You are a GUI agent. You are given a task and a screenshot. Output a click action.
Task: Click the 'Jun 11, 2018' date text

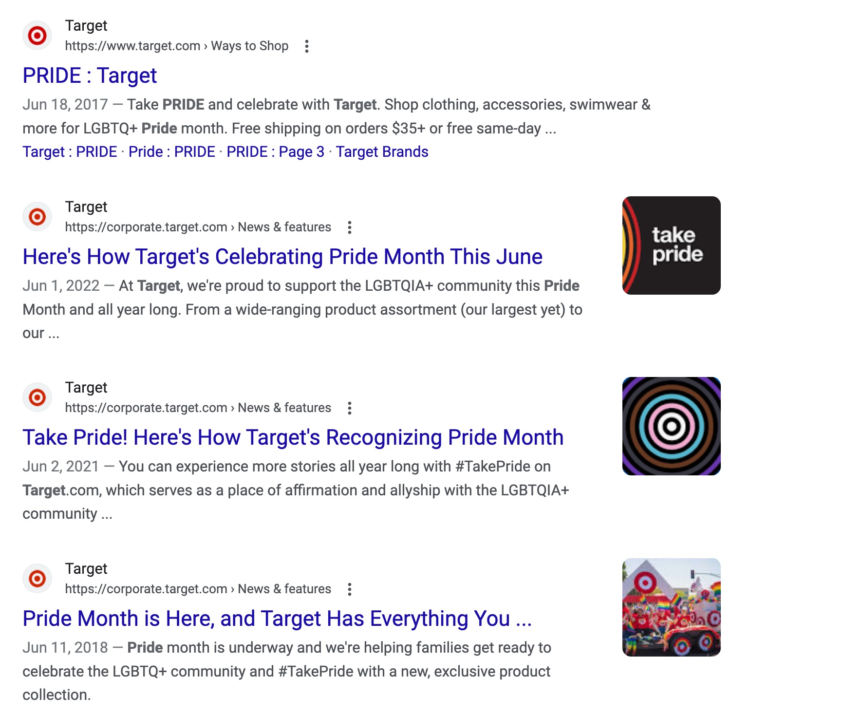click(65, 648)
